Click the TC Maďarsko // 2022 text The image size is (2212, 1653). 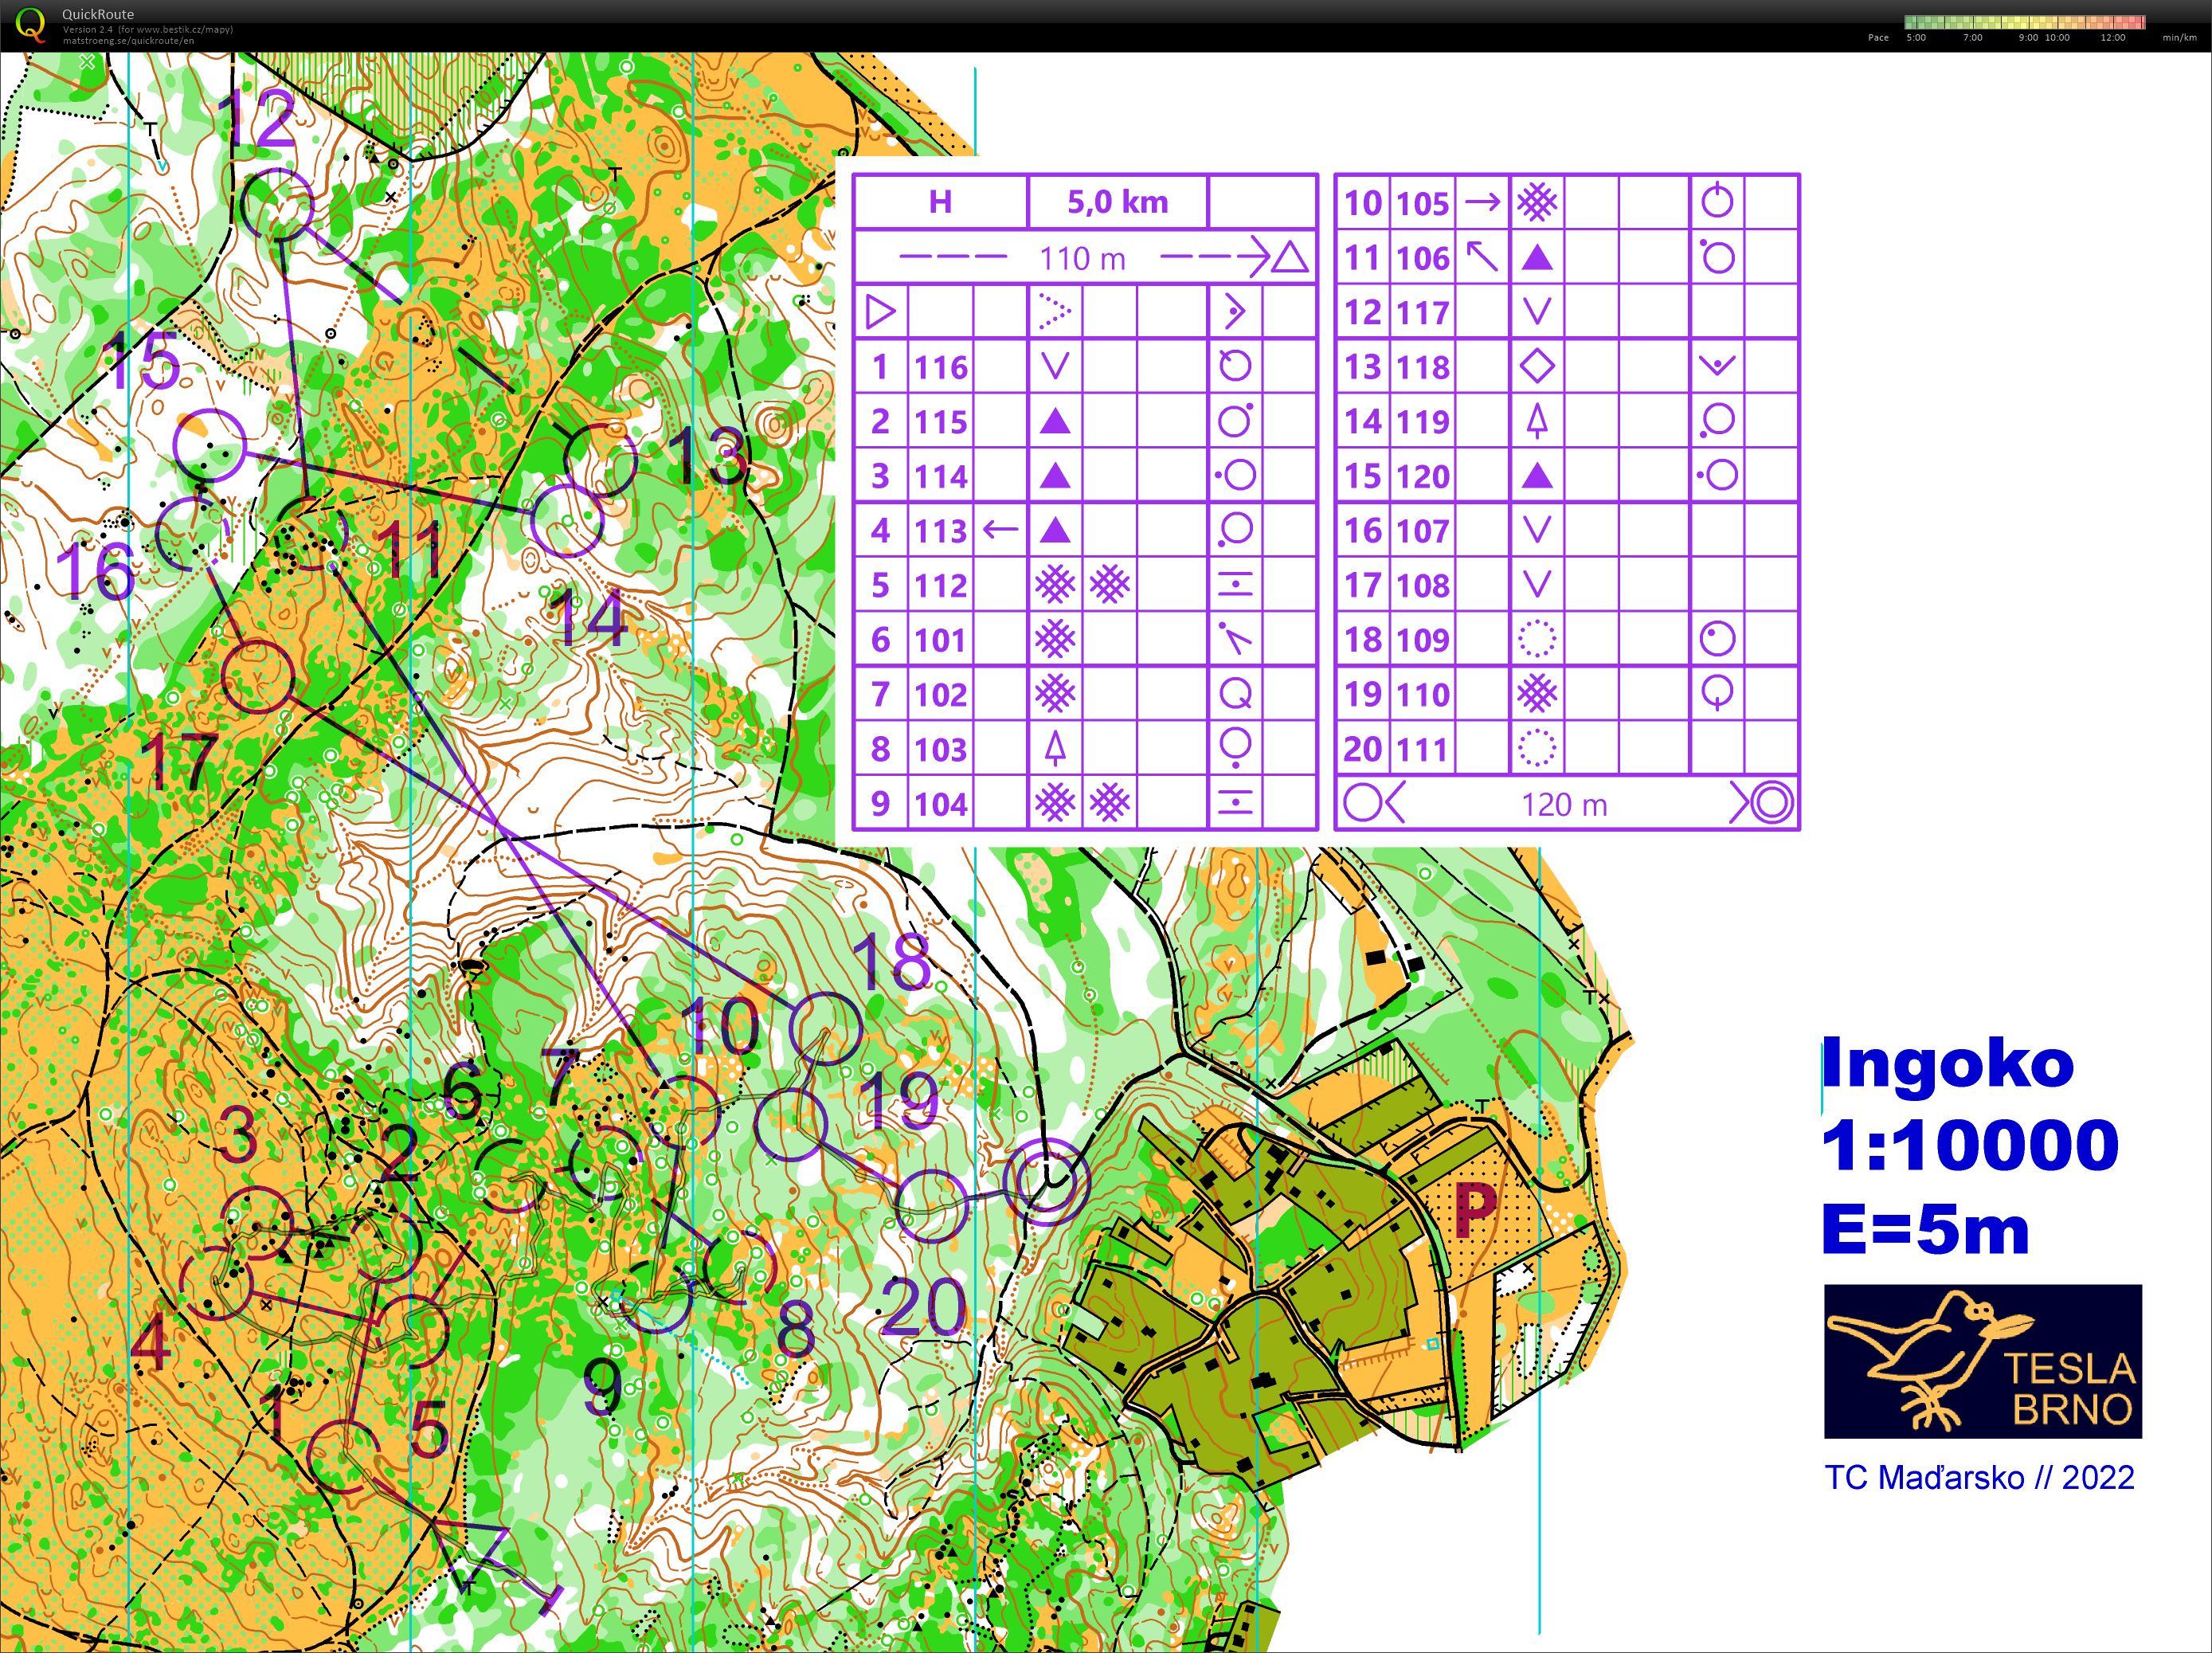coord(1979,1477)
